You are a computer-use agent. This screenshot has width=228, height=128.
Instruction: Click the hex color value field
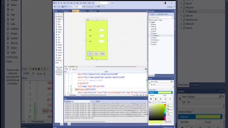click(x=169, y=122)
